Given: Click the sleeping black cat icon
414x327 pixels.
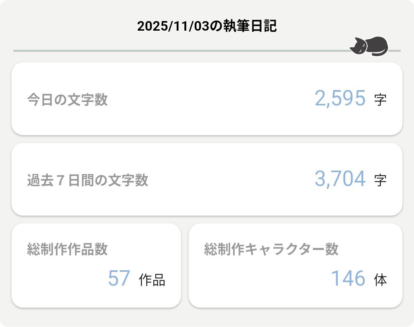Looking at the screenshot, I should coord(369,46).
